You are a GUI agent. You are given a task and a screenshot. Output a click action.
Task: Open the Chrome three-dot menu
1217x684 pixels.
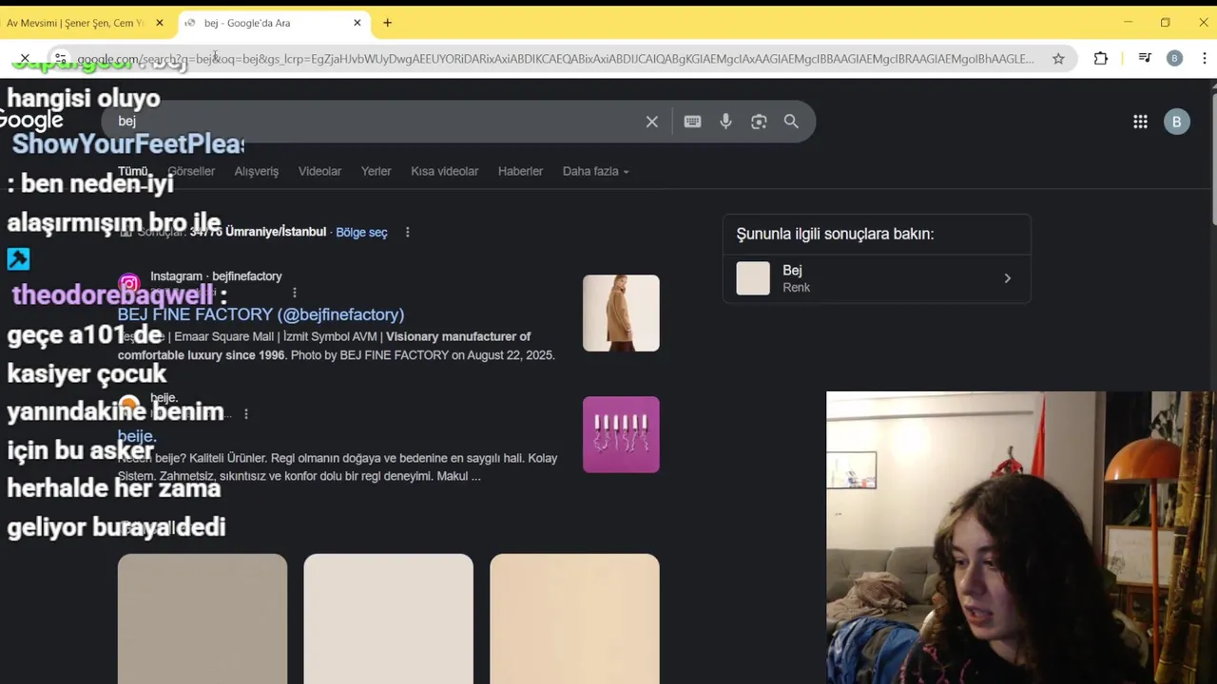point(1205,59)
